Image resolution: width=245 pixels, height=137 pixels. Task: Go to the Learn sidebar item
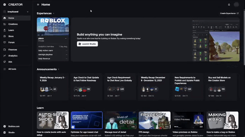[16, 30]
